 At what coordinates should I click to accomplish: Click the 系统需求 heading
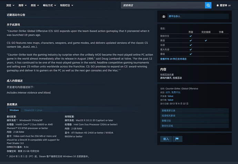12,105
